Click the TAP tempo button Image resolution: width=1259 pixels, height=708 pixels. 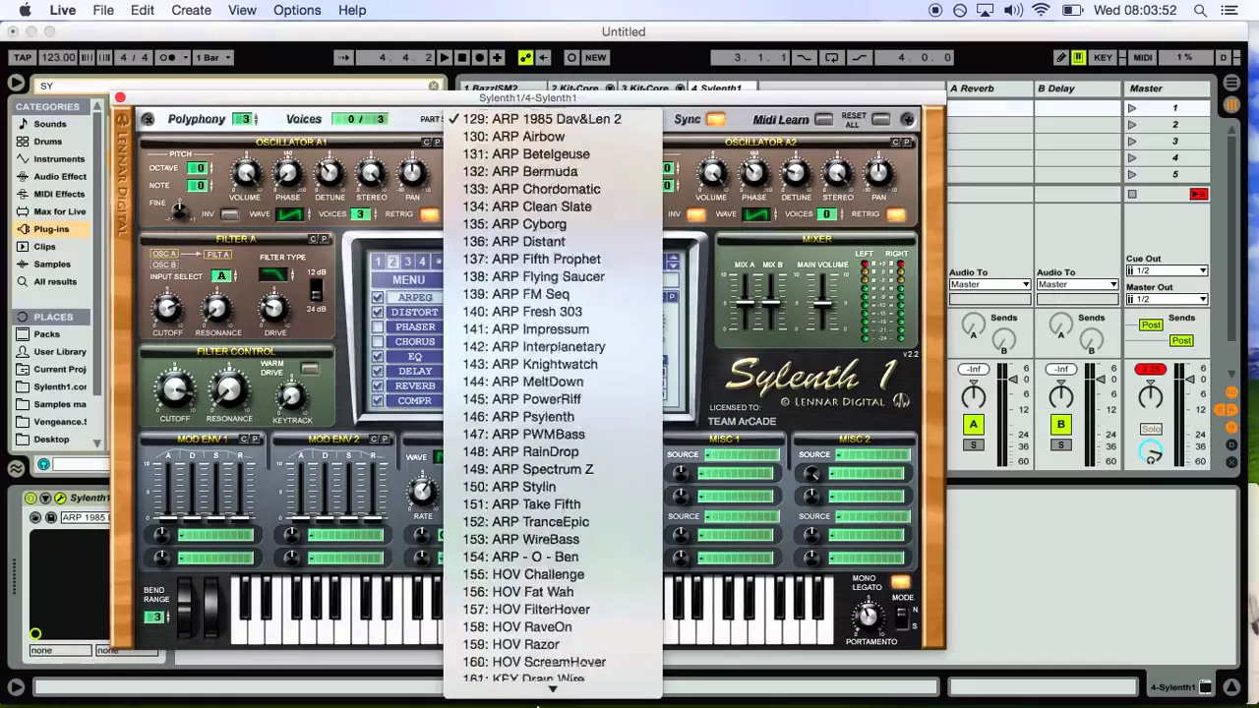point(23,58)
